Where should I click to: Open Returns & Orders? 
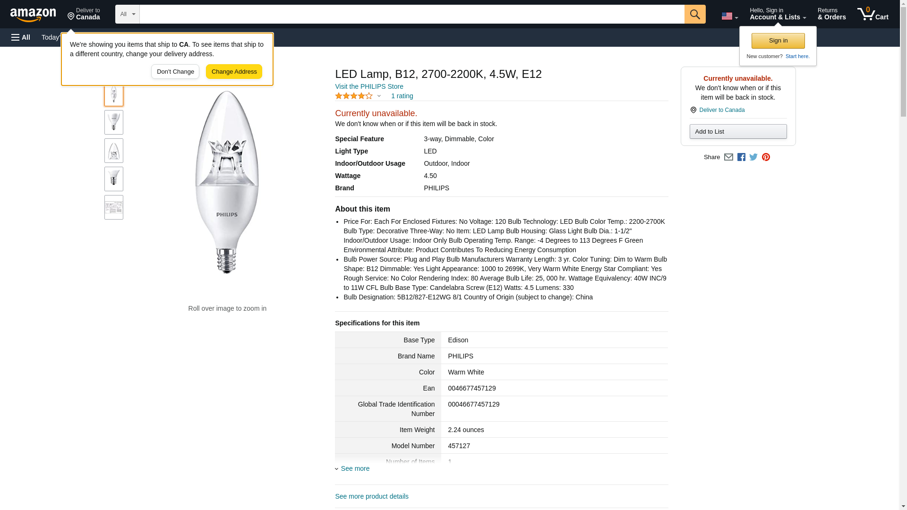(831, 14)
